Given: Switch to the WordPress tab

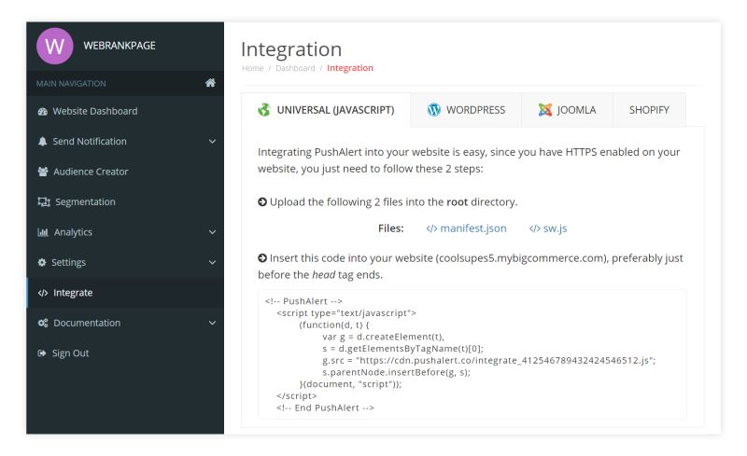Looking at the screenshot, I should tap(466, 110).
